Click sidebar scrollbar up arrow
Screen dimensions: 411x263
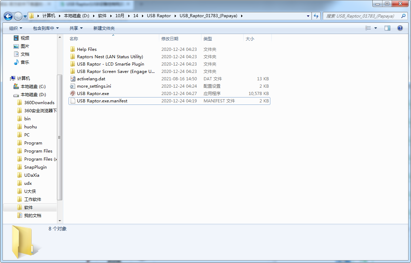pos(60,38)
